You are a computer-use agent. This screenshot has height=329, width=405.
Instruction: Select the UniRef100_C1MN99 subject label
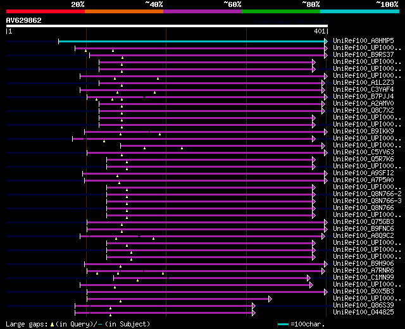pos(363,278)
